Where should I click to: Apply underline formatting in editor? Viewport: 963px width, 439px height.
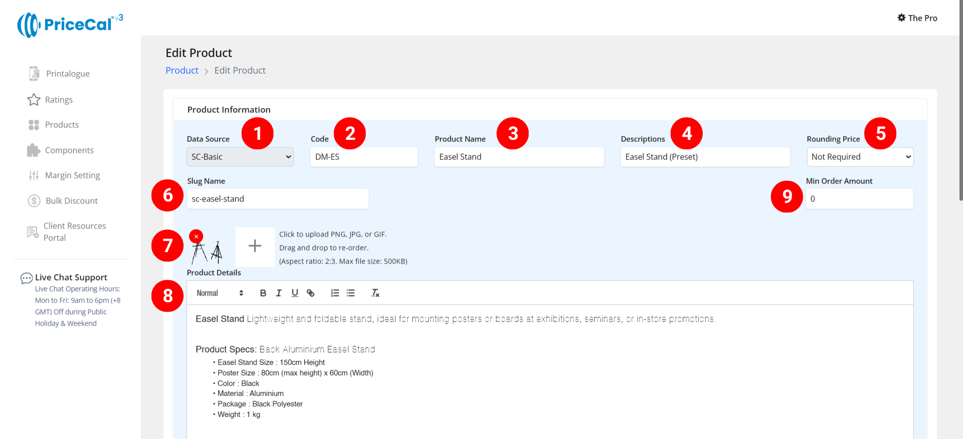[295, 293]
